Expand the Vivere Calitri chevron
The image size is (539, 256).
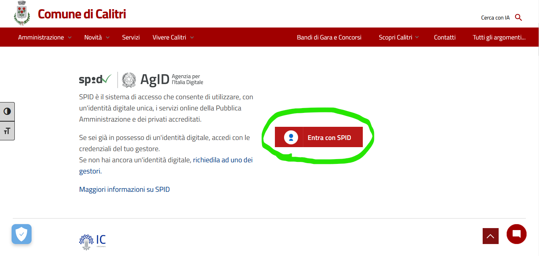(192, 37)
